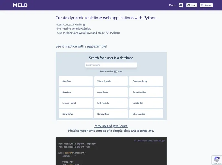Click the Zorina Stoddard user card
This screenshot has height=165, width=222.
(x=146, y=92)
